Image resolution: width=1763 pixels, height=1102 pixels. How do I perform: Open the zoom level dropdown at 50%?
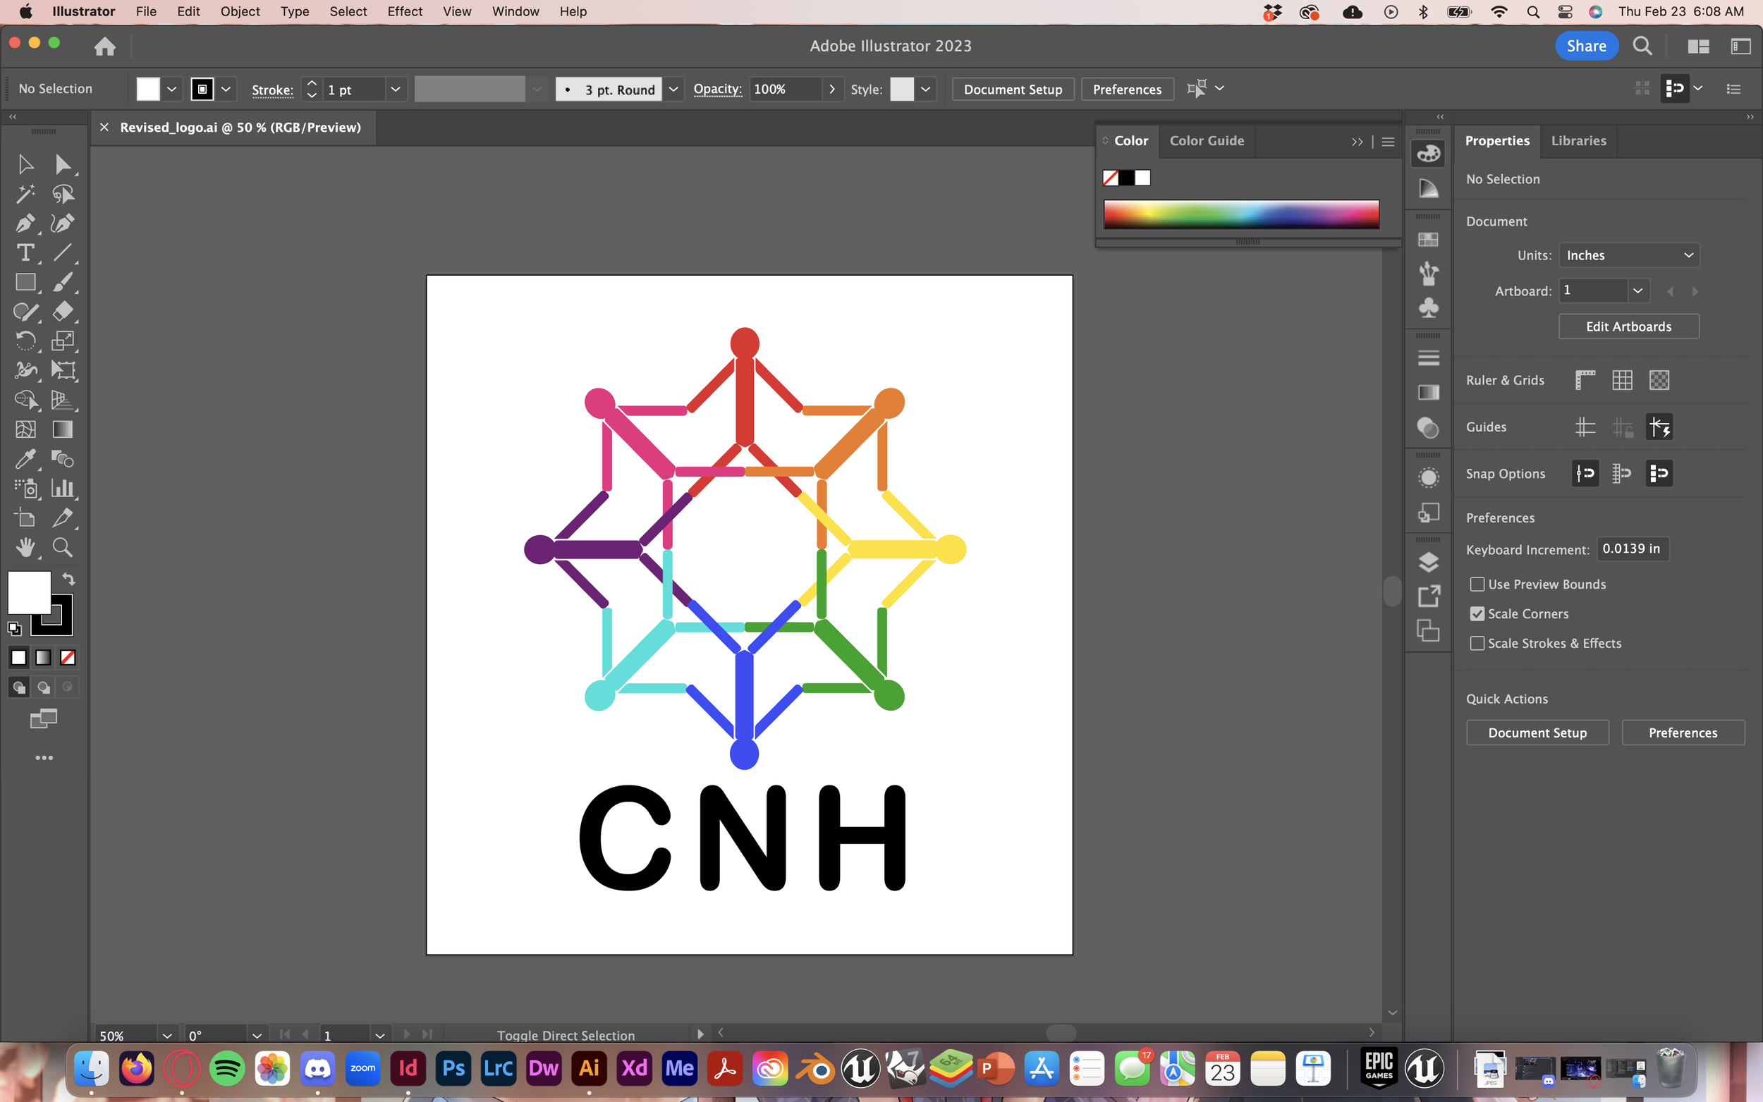(167, 1035)
